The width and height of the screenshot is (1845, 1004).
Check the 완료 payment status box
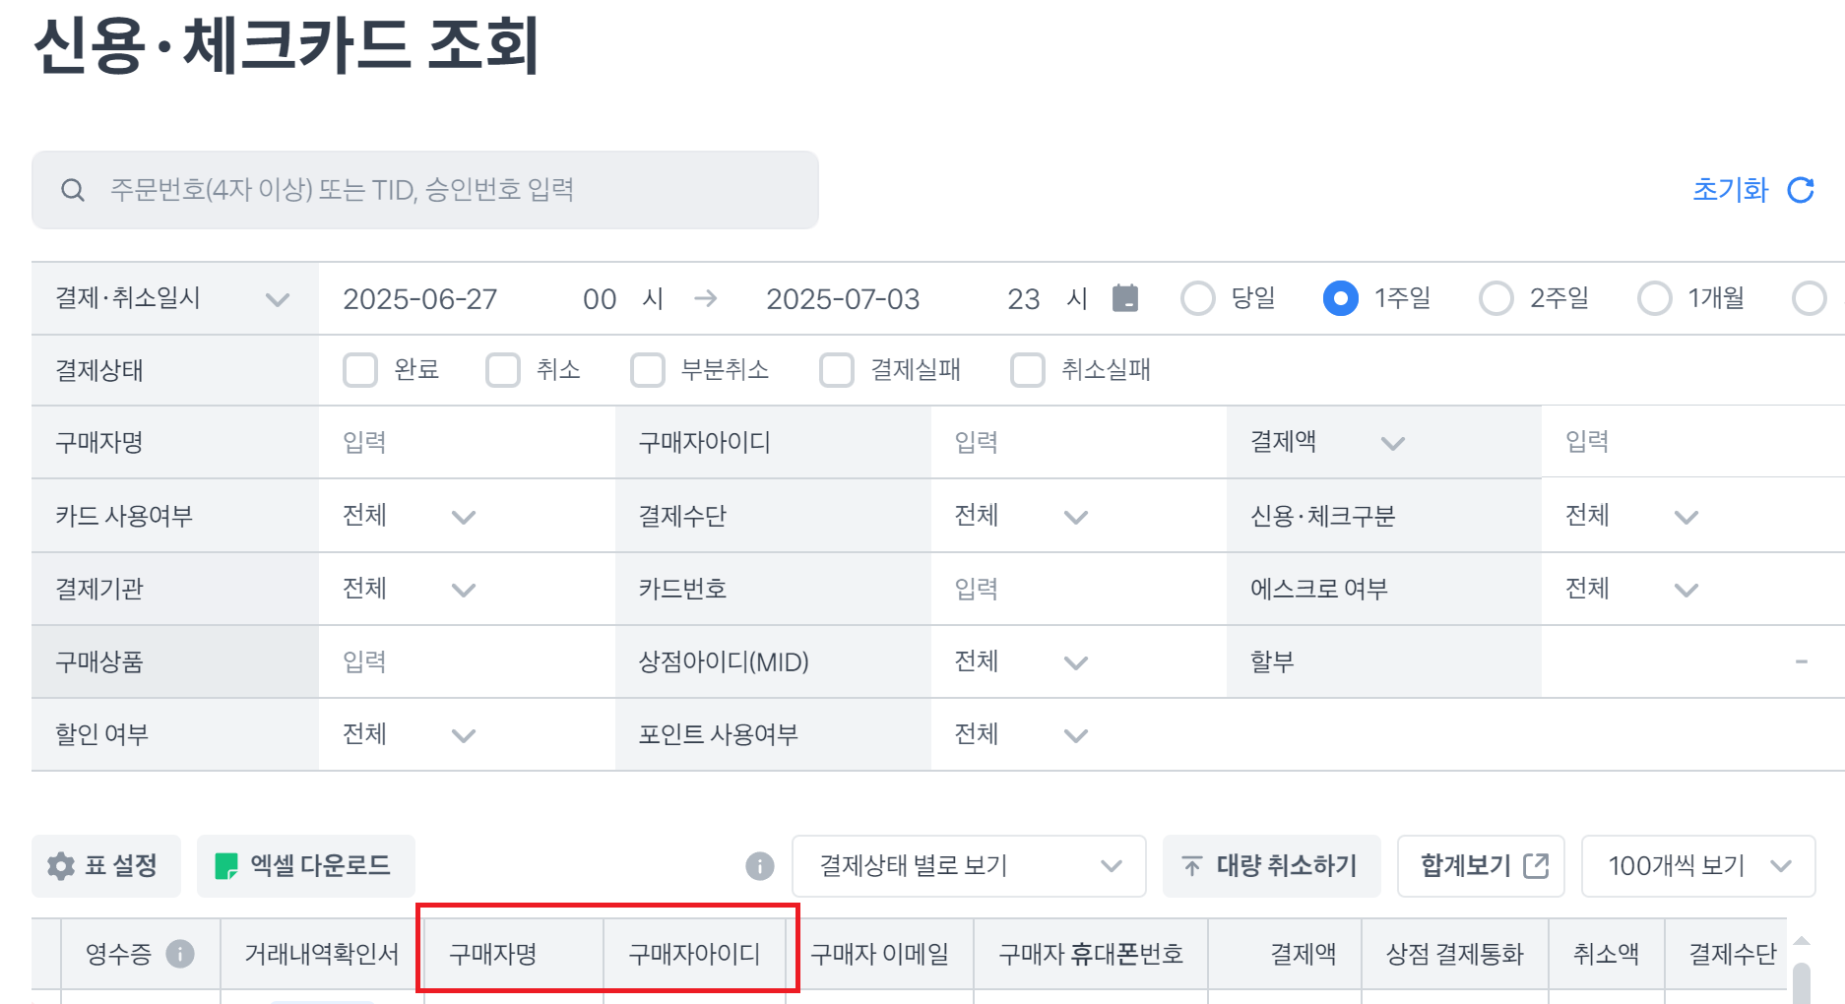360,370
